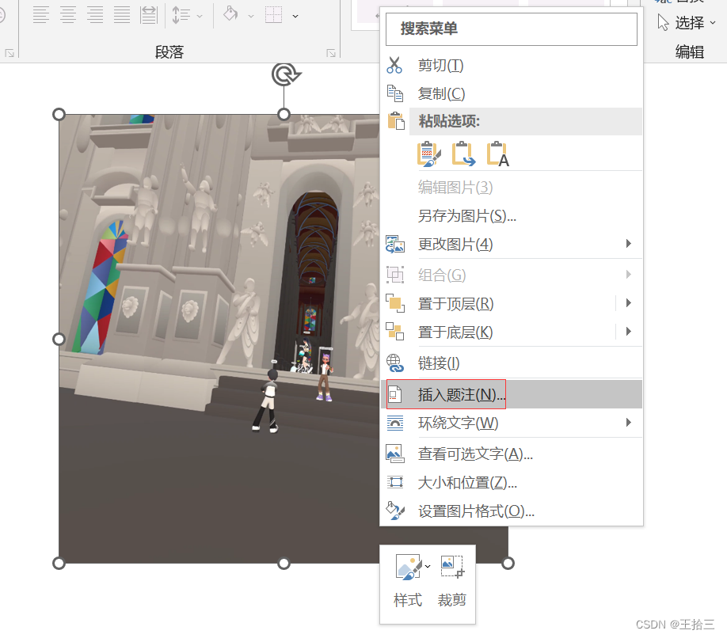Open the 样式 dropdown chevron

click(428, 566)
